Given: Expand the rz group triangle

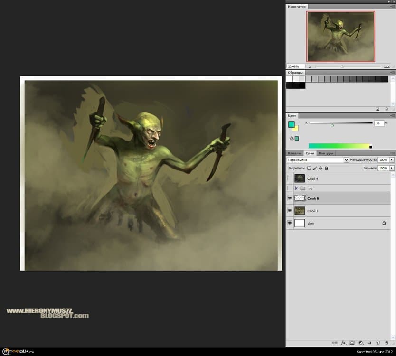Looking at the screenshot, I should (296, 188).
